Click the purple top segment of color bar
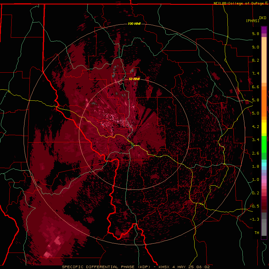This screenshot has width=269, height=269. 264,30
